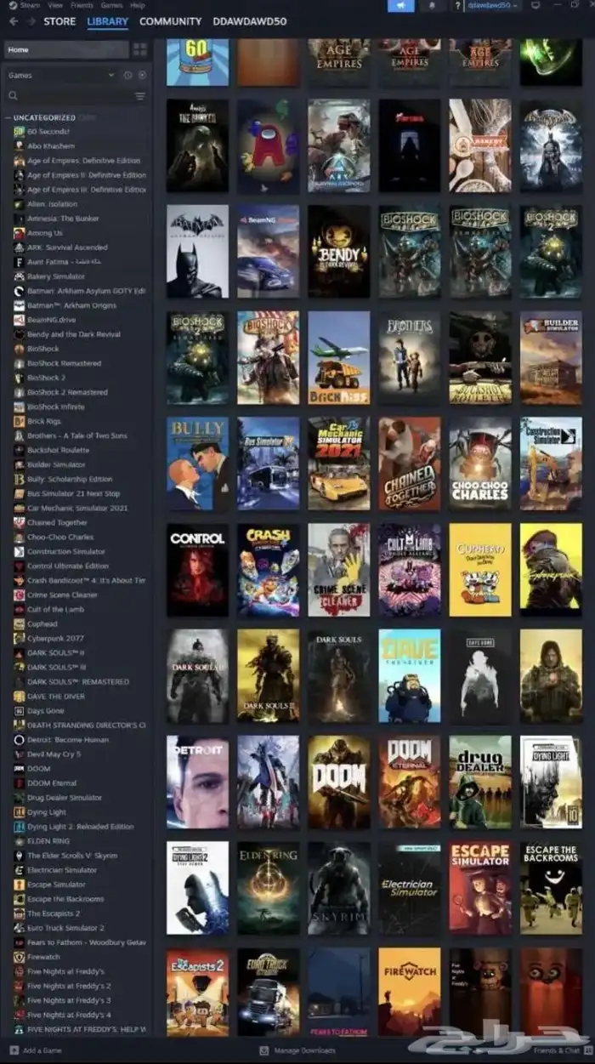Click the back navigation arrow
The image size is (595, 1064).
[13, 21]
